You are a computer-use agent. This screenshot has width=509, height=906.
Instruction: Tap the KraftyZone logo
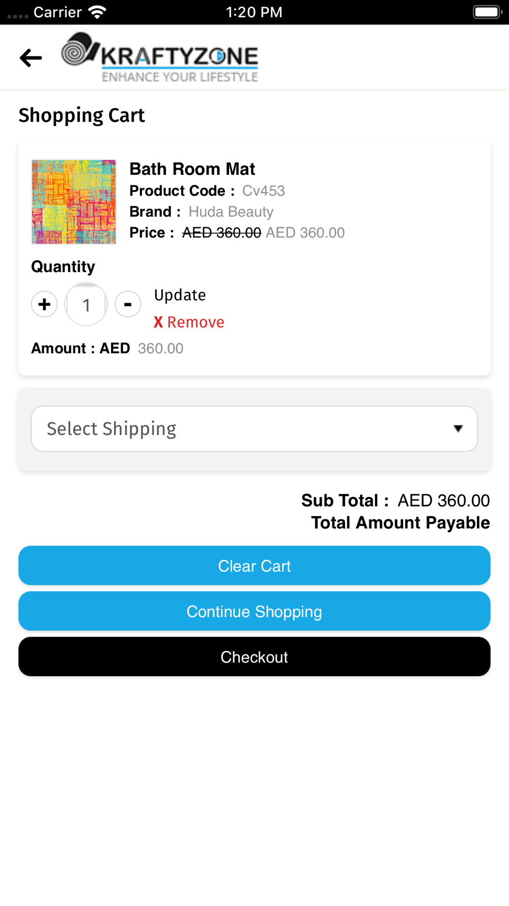pyautogui.click(x=160, y=57)
